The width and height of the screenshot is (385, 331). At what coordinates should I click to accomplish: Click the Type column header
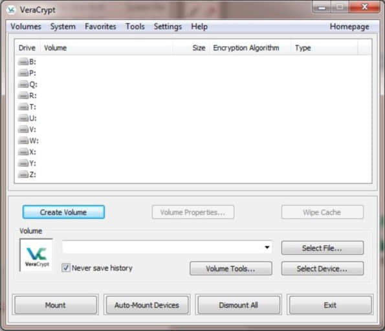tap(325, 48)
